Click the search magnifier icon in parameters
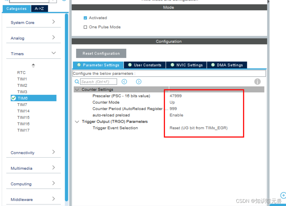Viewport: 286px width, 206px height. click(x=77, y=82)
